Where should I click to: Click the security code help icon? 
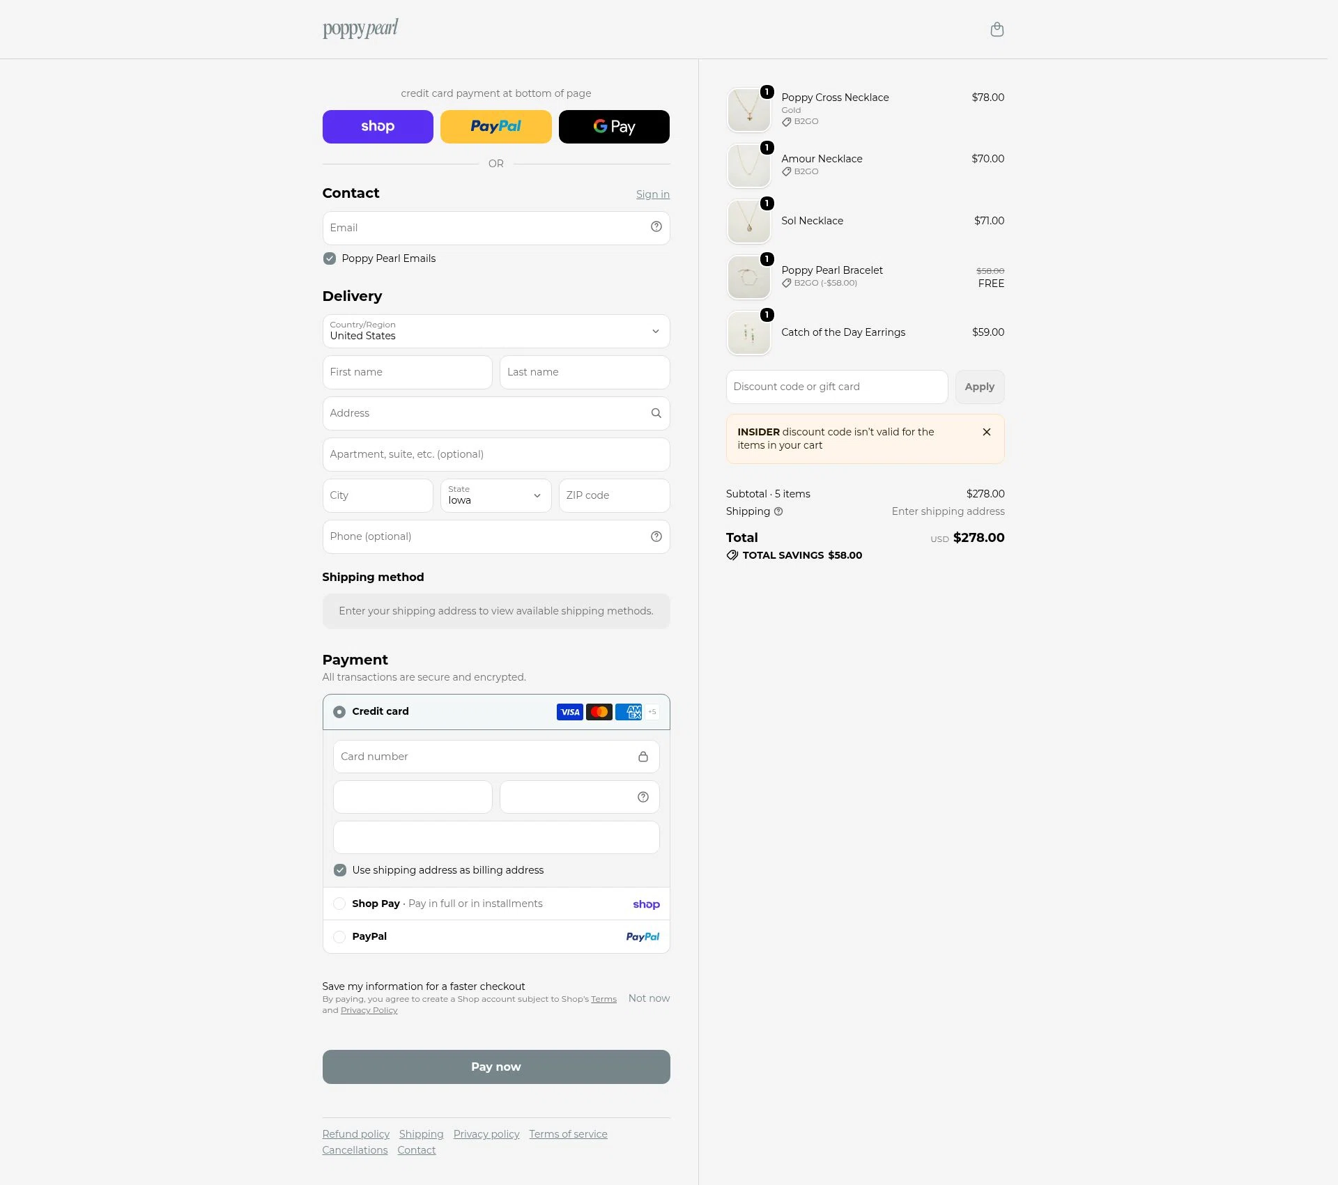643,797
